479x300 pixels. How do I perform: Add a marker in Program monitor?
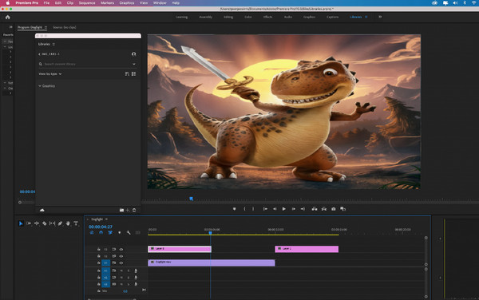pyautogui.click(x=234, y=209)
